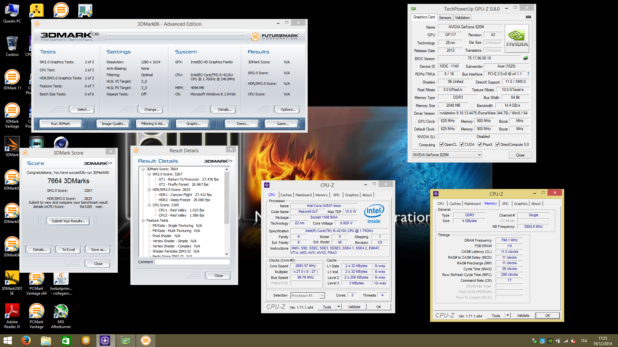618x347 pixels.
Task: Click the To Excel button
Action: (x=69, y=250)
